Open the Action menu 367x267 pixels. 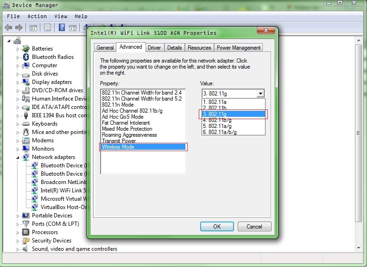[37, 16]
